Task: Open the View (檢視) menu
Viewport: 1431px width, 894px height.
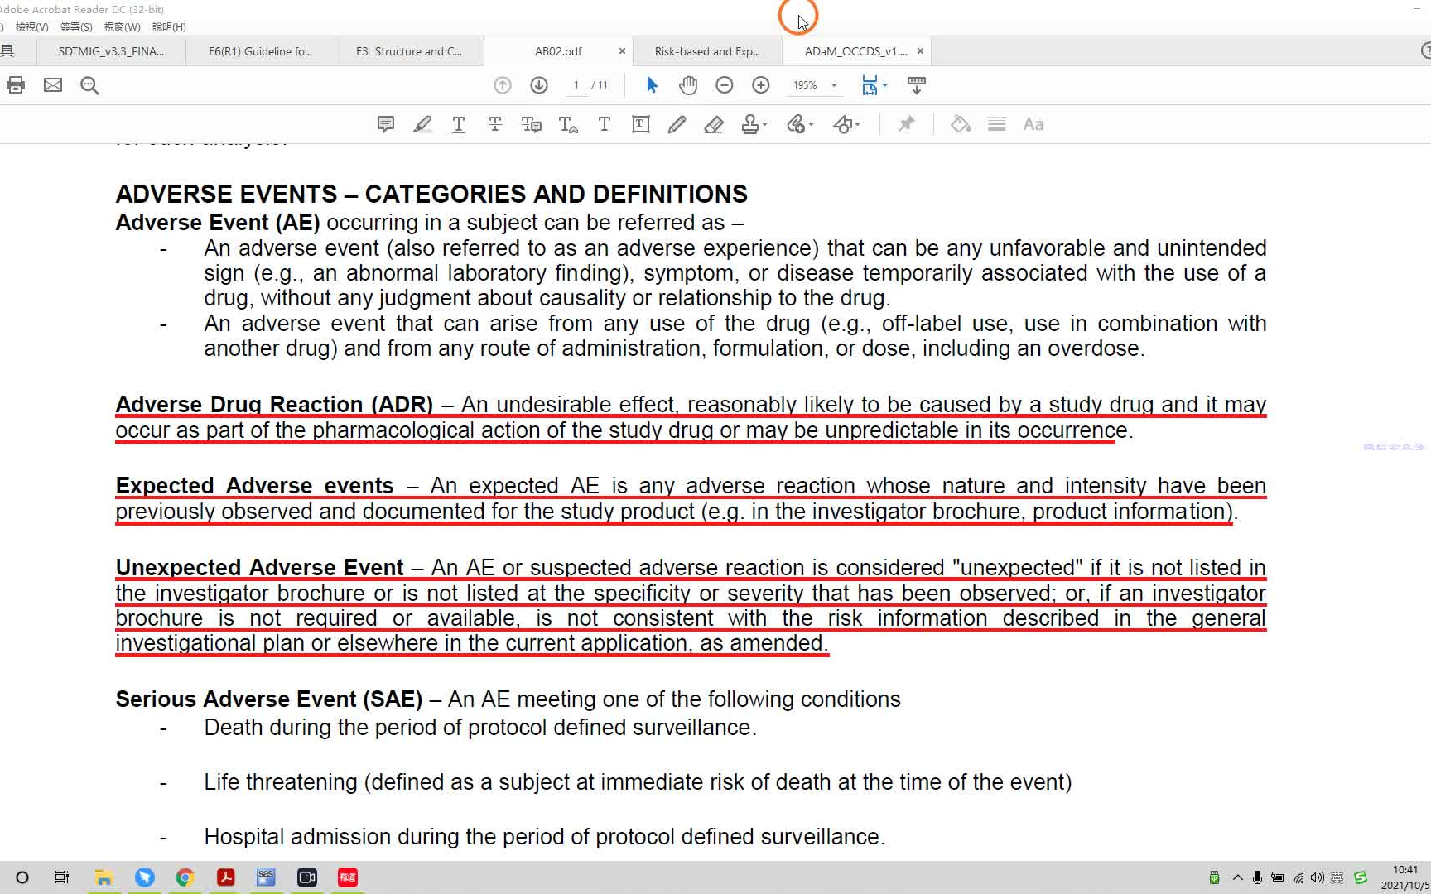Action: [x=32, y=26]
